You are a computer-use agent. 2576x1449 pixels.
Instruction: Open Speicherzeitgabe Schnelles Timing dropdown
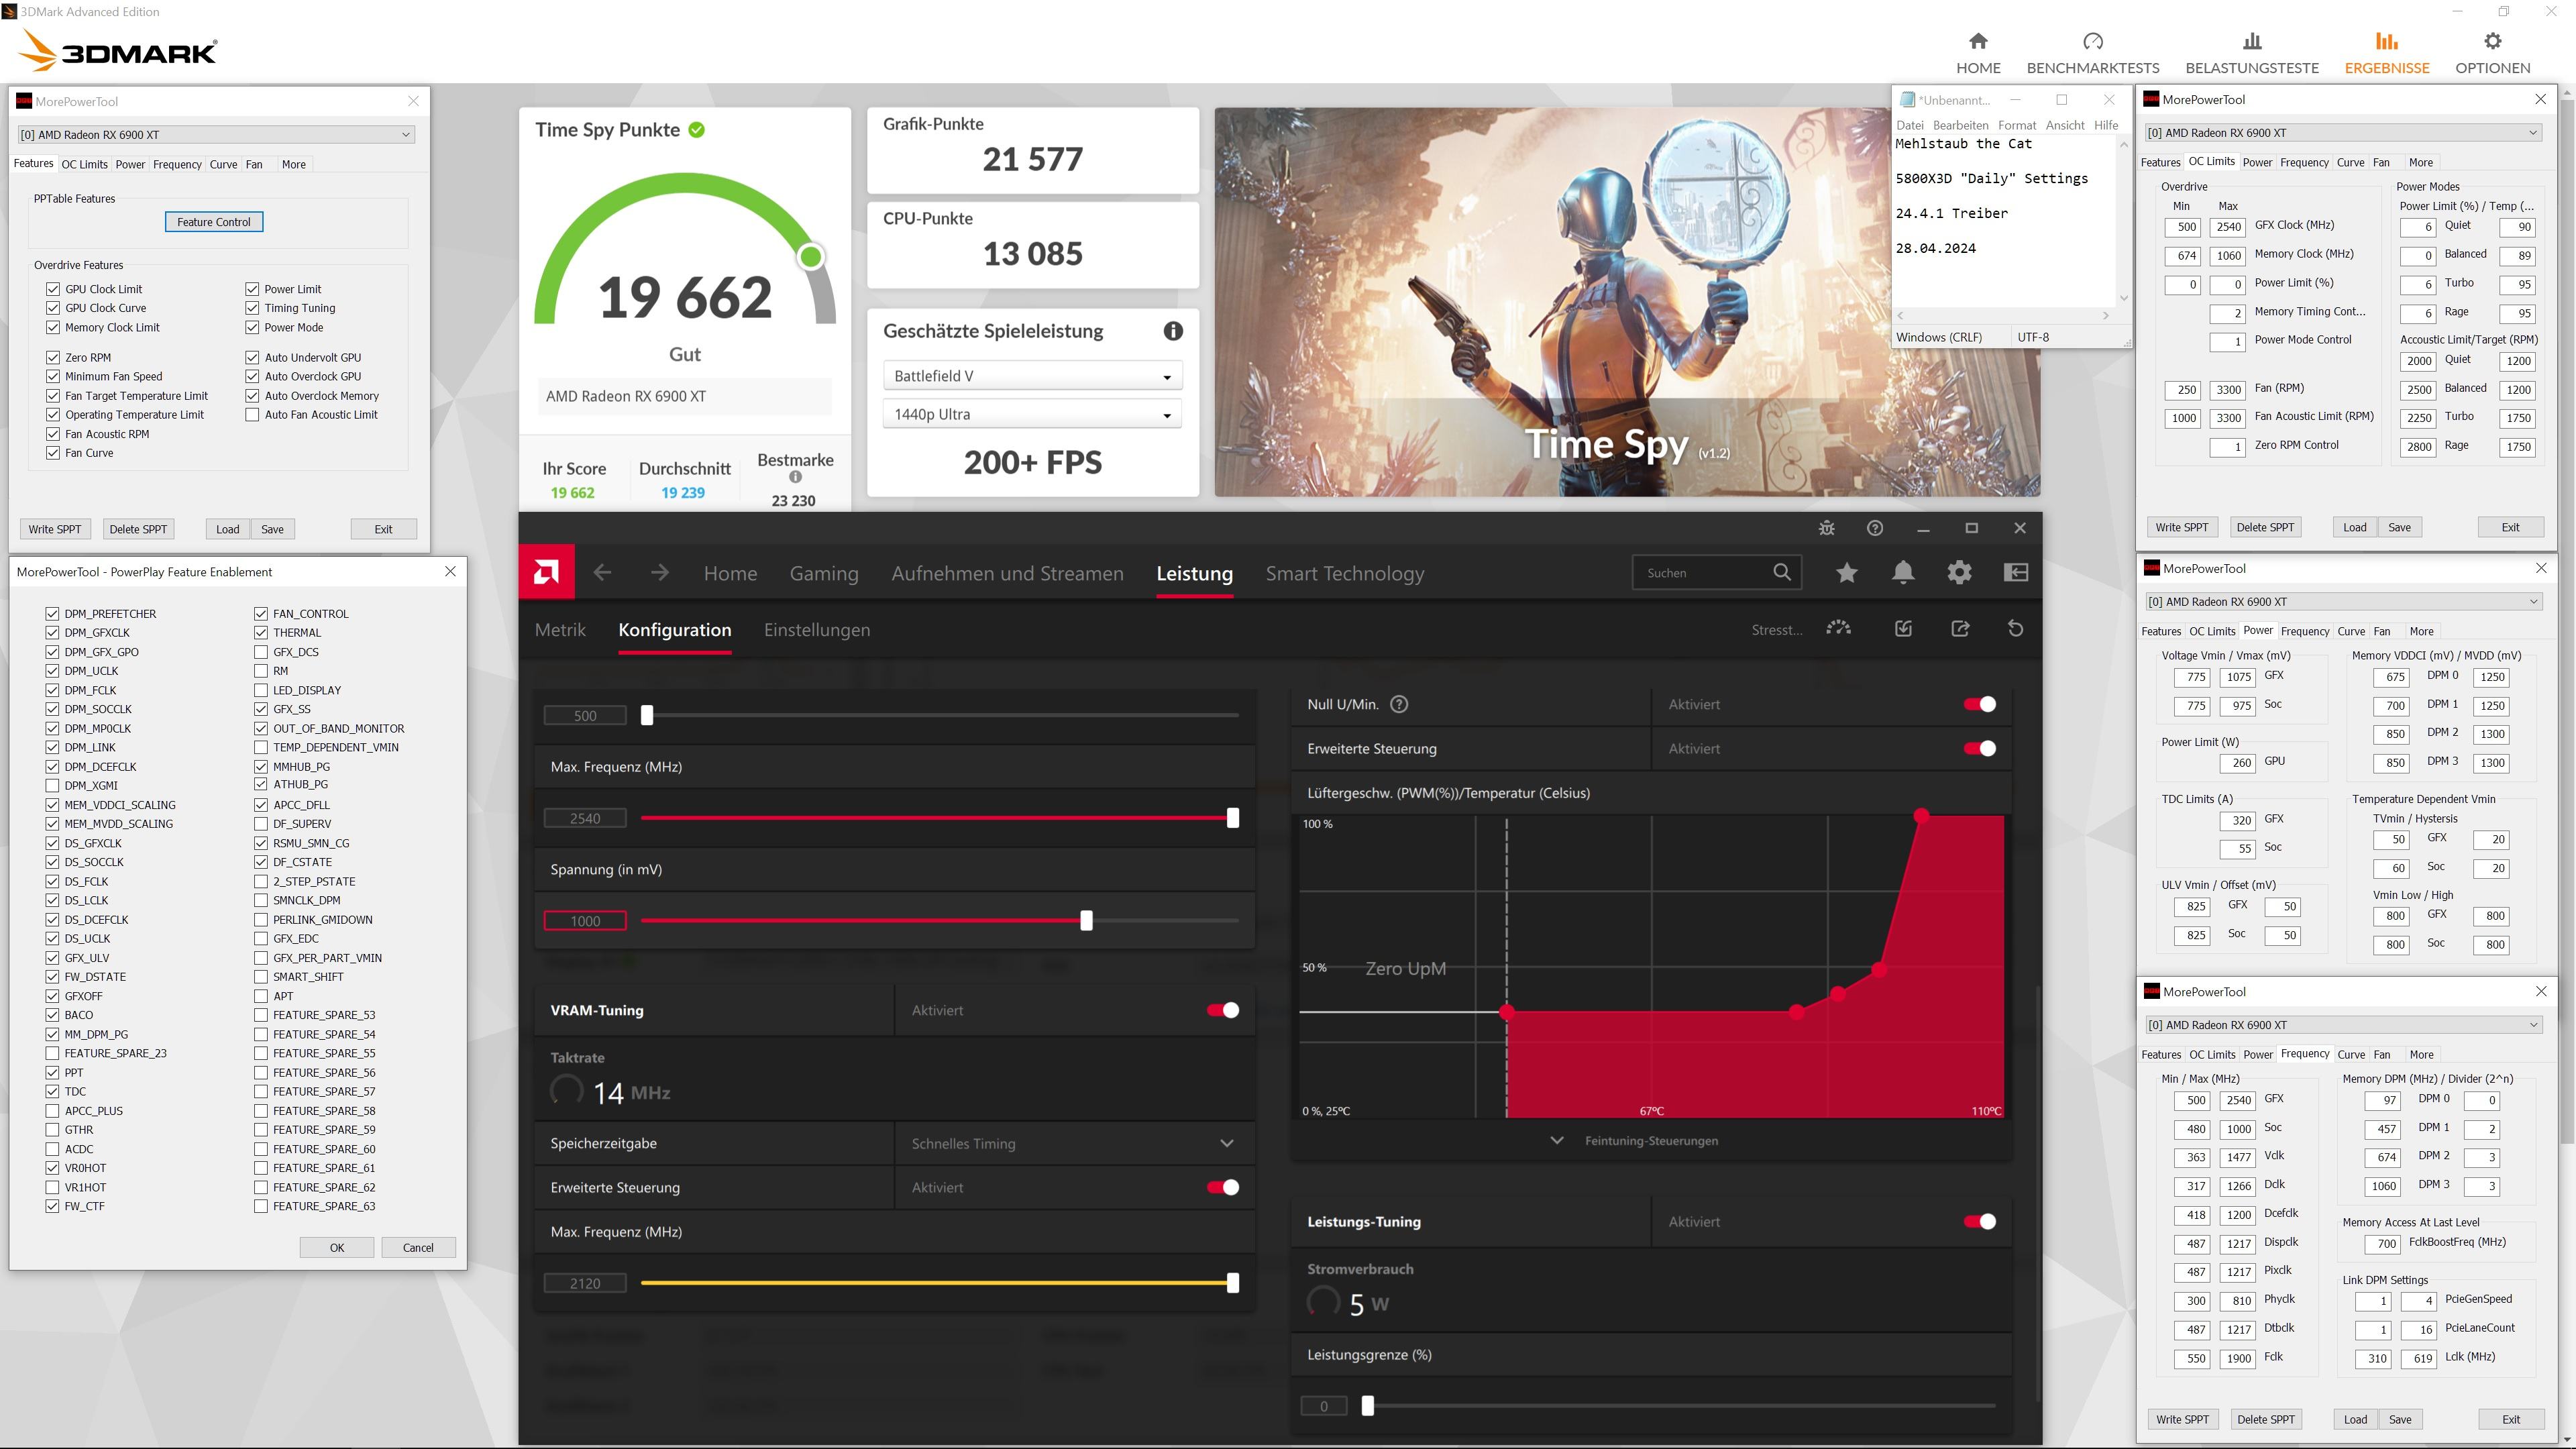1074,1143
